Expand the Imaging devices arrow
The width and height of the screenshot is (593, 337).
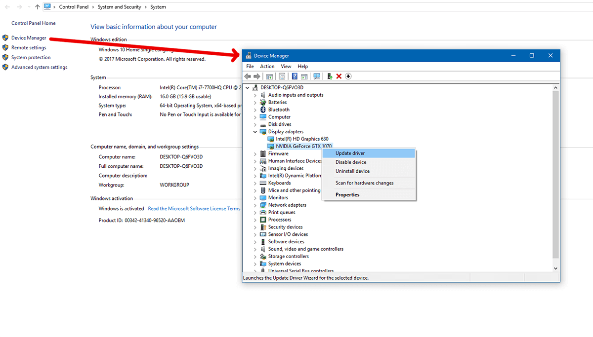coord(255,168)
